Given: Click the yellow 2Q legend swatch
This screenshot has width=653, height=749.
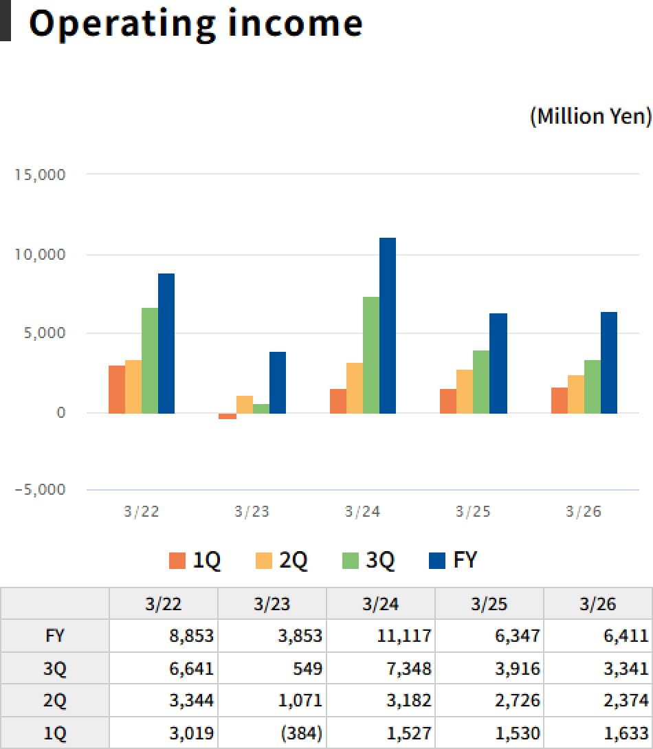Looking at the screenshot, I should (264, 560).
